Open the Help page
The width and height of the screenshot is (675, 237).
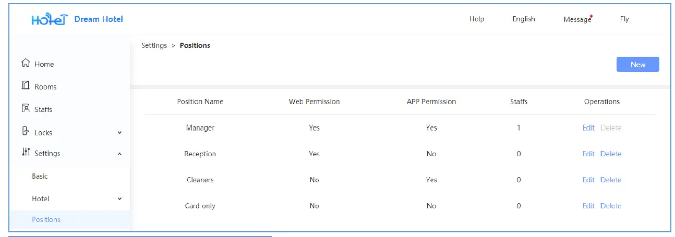(x=476, y=19)
